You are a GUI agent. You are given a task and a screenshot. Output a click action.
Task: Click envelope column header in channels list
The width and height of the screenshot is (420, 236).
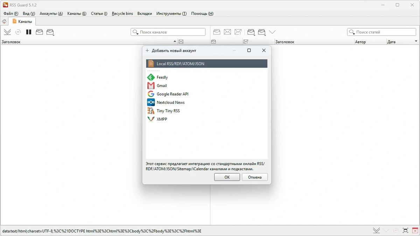[181, 42]
